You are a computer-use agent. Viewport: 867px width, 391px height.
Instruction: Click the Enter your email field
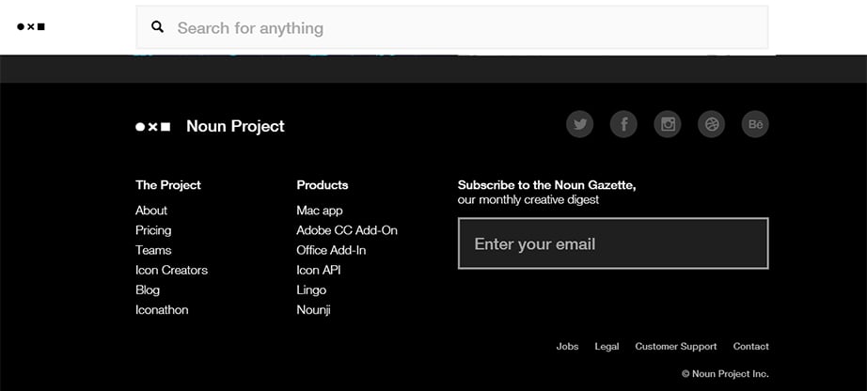point(613,243)
